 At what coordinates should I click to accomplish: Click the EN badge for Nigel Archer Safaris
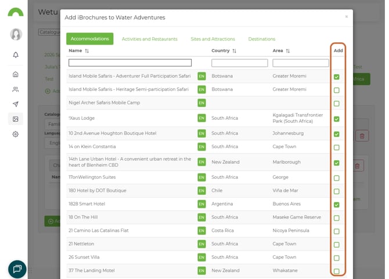(201, 102)
